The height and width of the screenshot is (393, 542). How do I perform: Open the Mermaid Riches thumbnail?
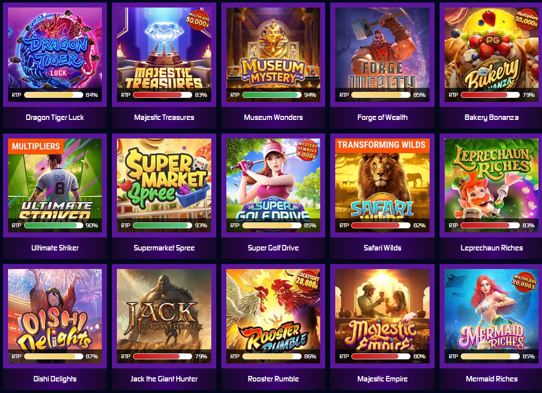[491, 316]
